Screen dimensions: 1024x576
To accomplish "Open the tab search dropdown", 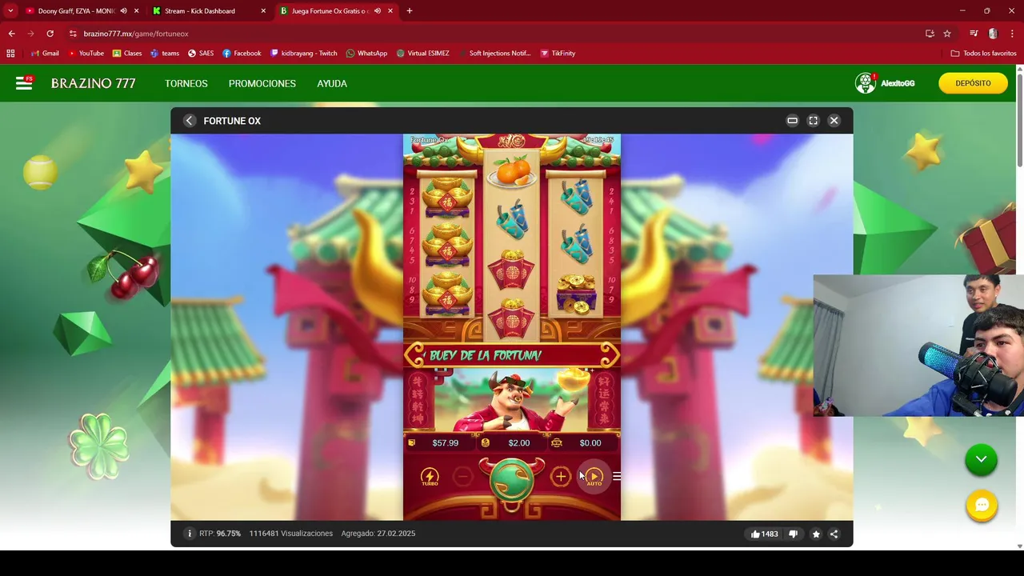I will pos(10,11).
